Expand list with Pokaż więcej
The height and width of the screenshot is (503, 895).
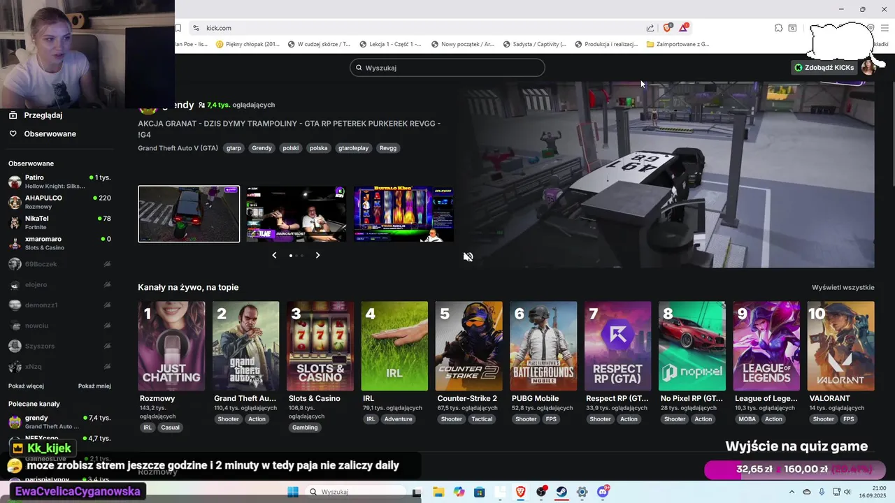(26, 386)
